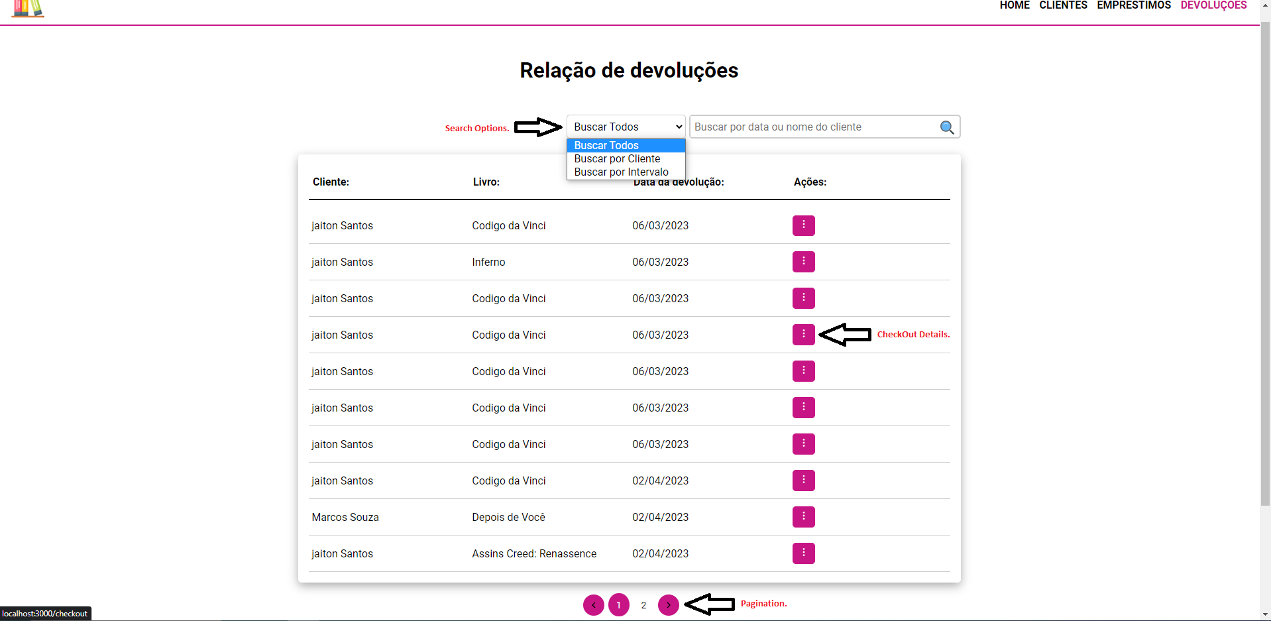Go to previous page arrow
The image size is (1271, 621).
[593, 605]
